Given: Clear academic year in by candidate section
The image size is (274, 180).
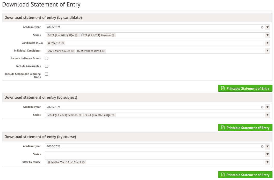Looking at the screenshot, I should [262, 27].
